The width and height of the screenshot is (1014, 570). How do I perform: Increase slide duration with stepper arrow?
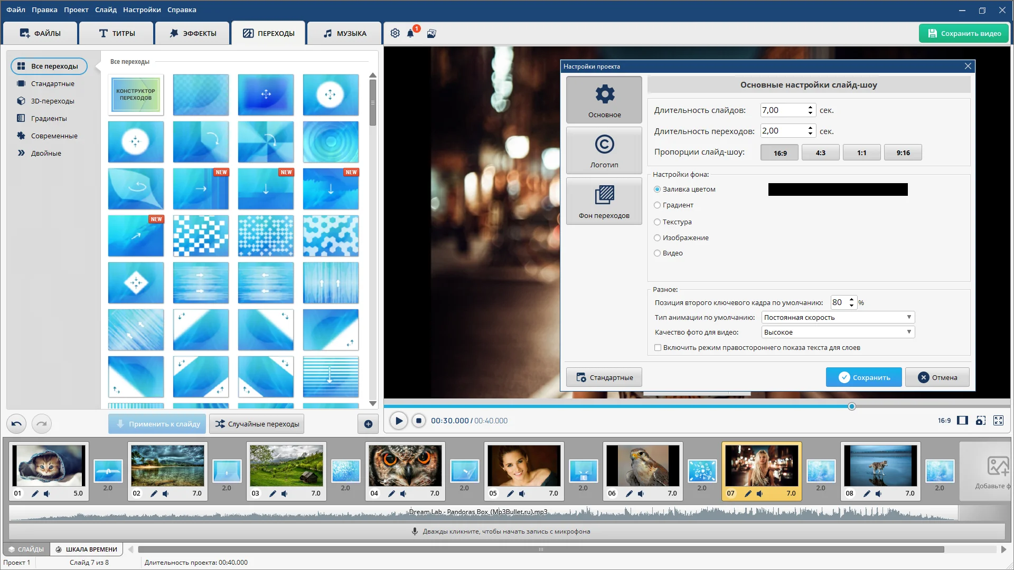pyautogui.click(x=810, y=107)
